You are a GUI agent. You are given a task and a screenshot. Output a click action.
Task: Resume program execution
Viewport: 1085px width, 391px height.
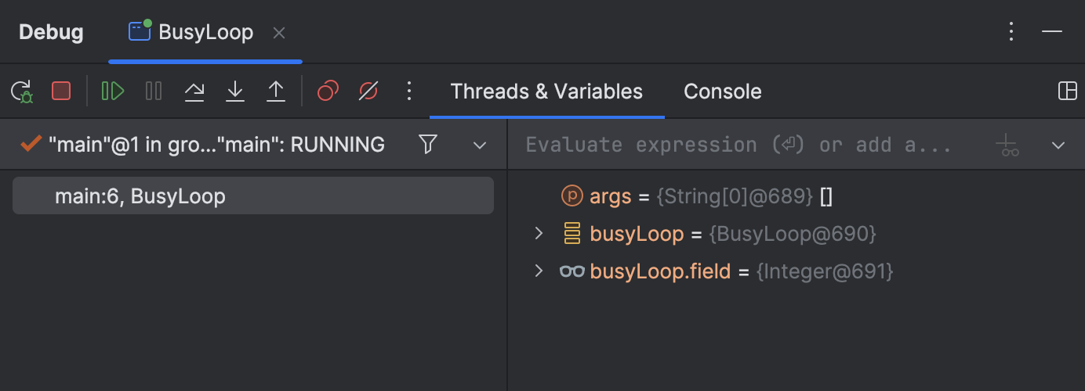tap(113, 91)
